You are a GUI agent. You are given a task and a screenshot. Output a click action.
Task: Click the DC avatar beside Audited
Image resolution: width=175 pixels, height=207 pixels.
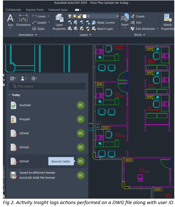(80, 105)
